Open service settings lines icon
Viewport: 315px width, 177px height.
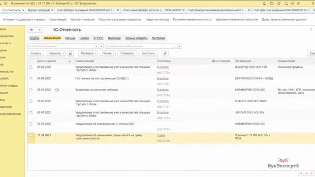299,3
